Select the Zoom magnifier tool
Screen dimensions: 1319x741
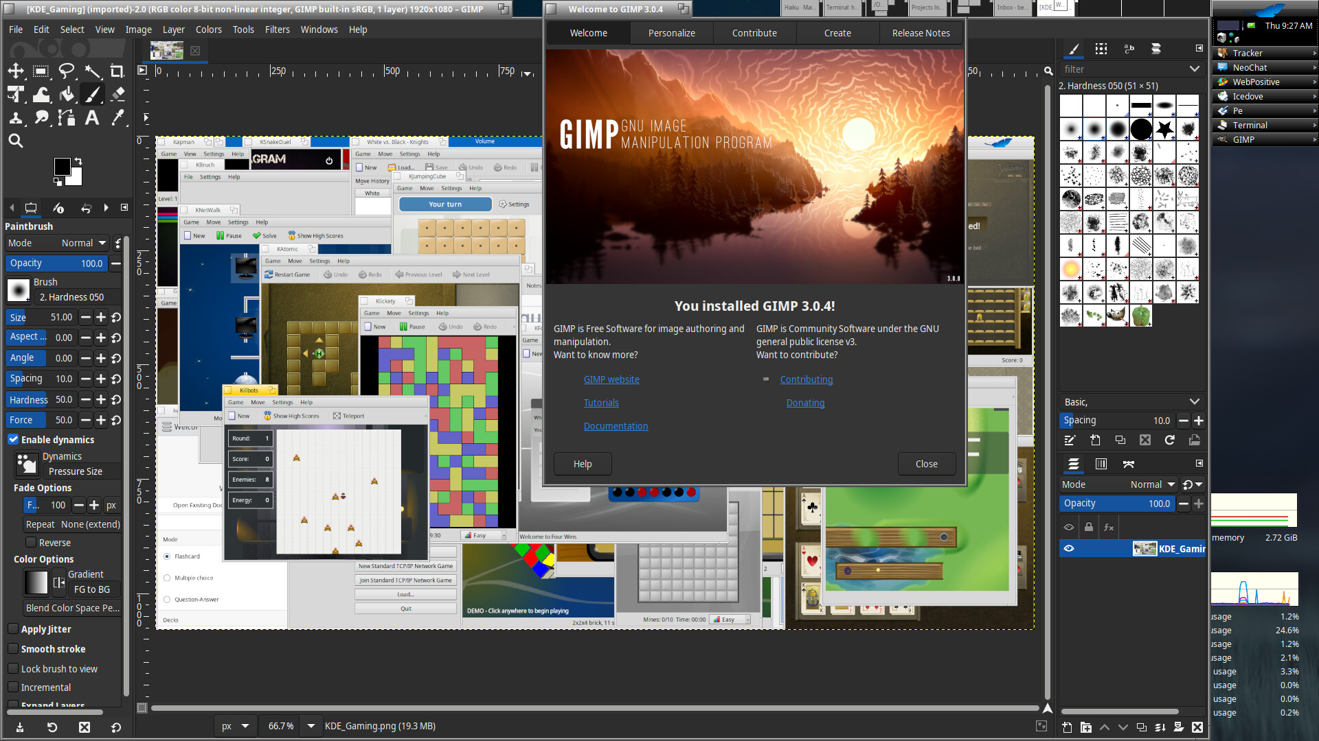pos(16,141)
